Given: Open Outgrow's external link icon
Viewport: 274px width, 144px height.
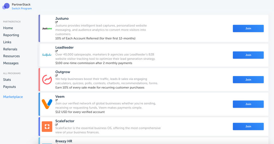Looking at the screenshot, I should tap(57, 76).
